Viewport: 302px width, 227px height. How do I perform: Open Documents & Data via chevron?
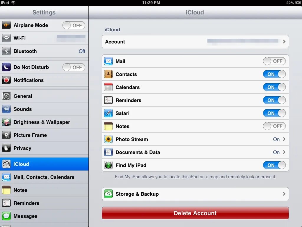[284, 152]
